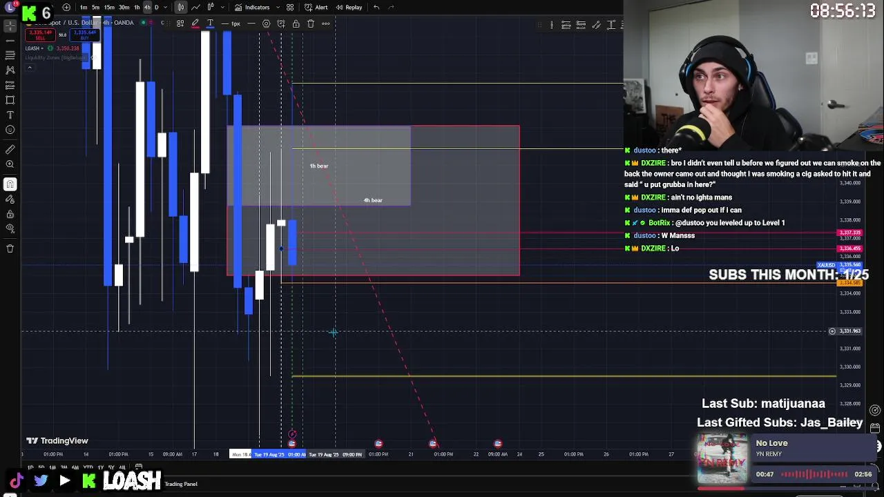Click the Twitter bird icon in overlay
This screenshot has width=884, height=497.
click(41, 480)
